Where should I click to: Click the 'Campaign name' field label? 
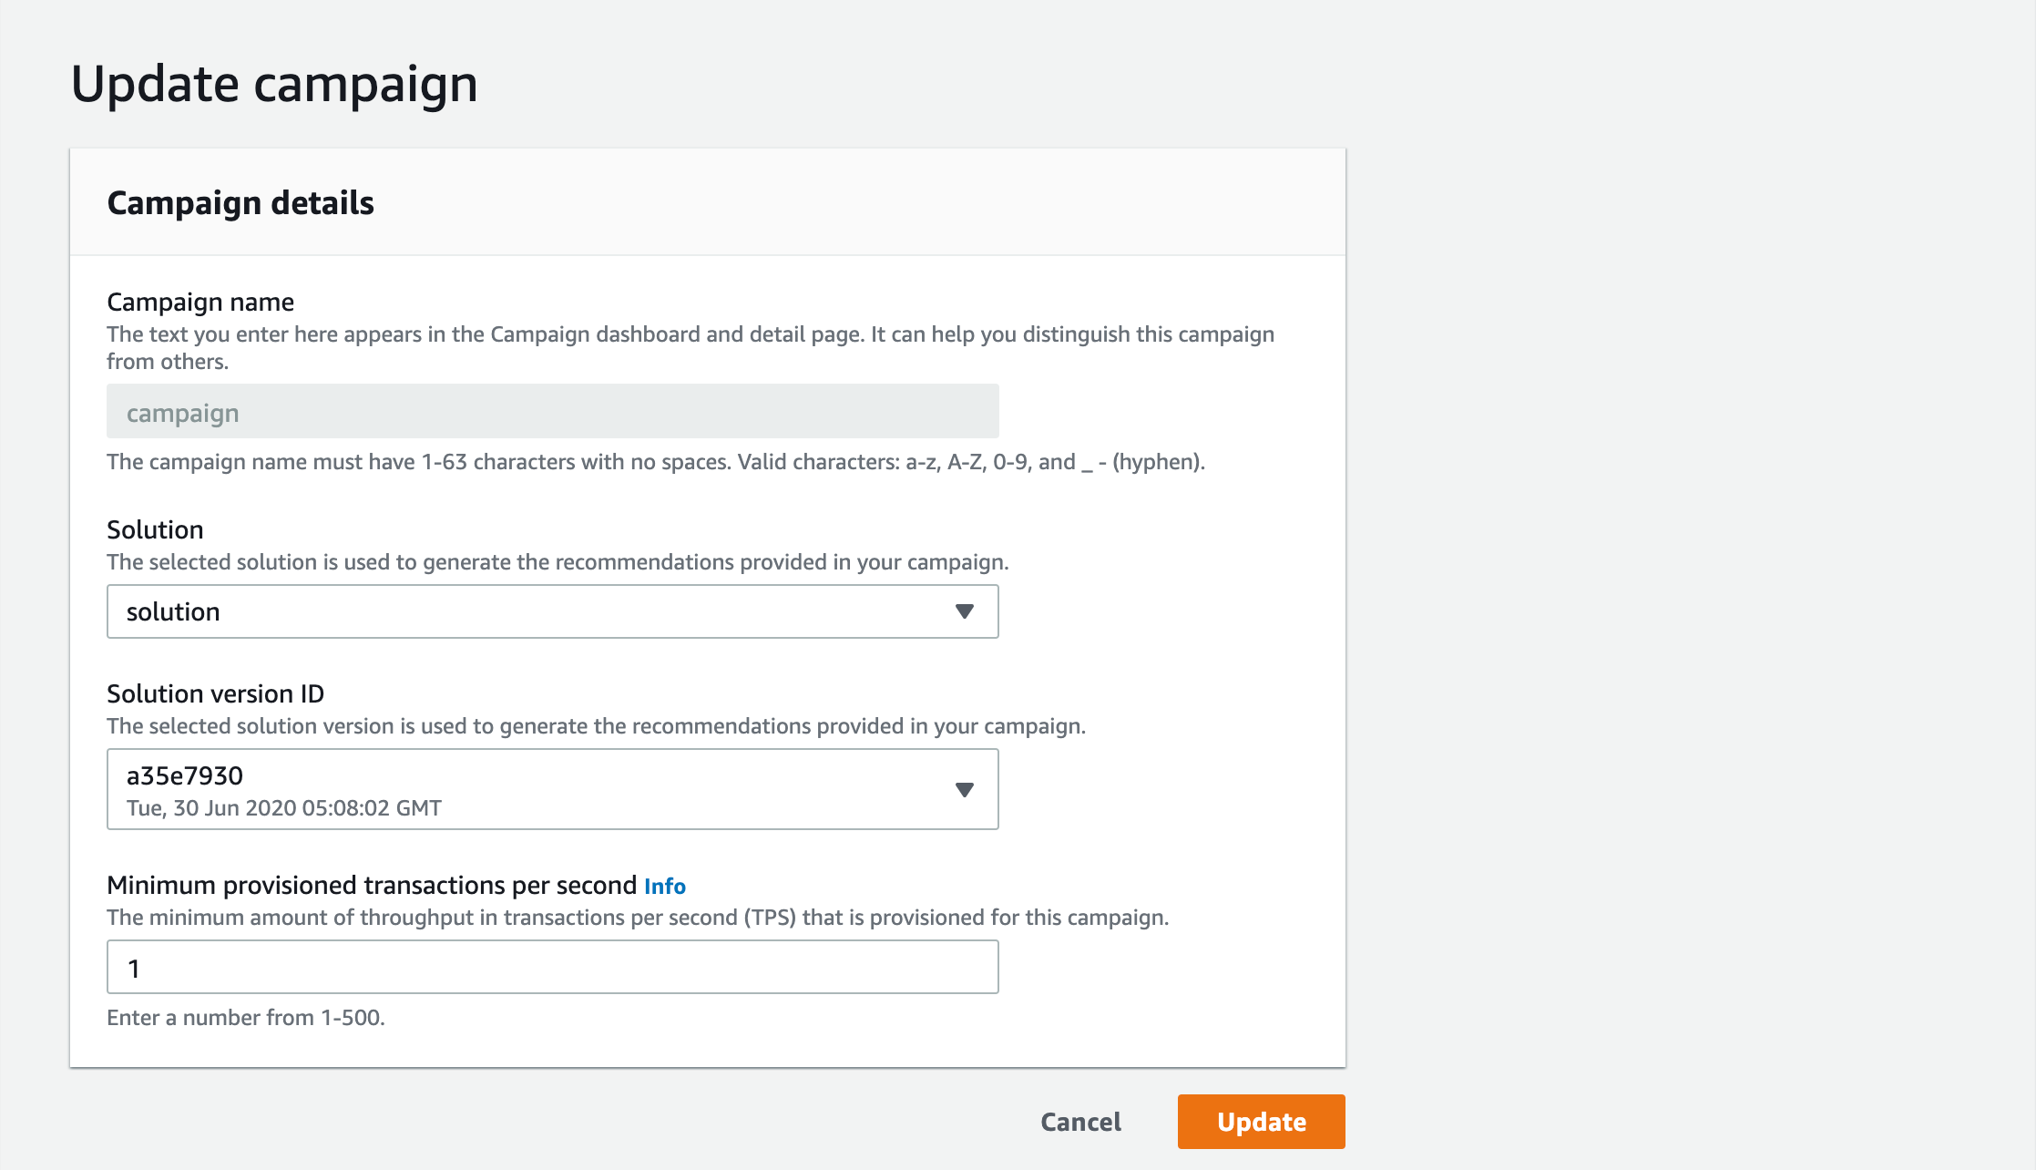(x=200, y=302)
